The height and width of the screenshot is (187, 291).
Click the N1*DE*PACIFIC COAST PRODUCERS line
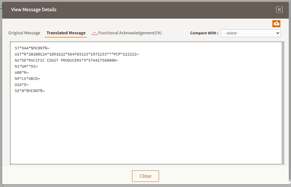[x=66, y=60]
